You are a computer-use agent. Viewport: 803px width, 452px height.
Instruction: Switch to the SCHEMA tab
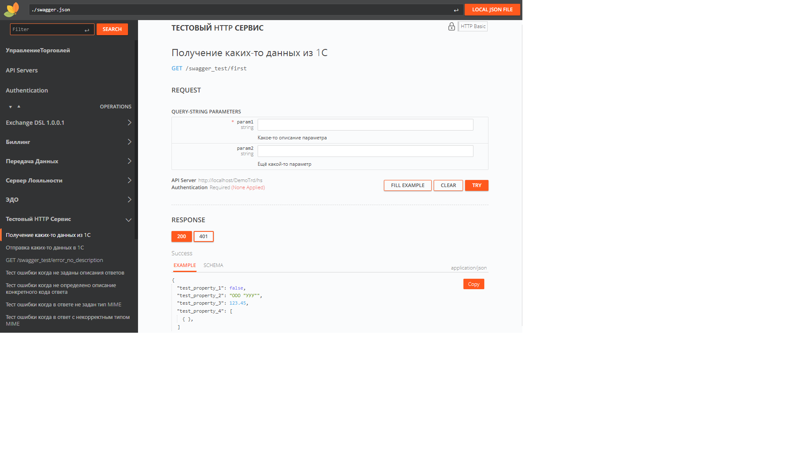[x=213, y=265]
